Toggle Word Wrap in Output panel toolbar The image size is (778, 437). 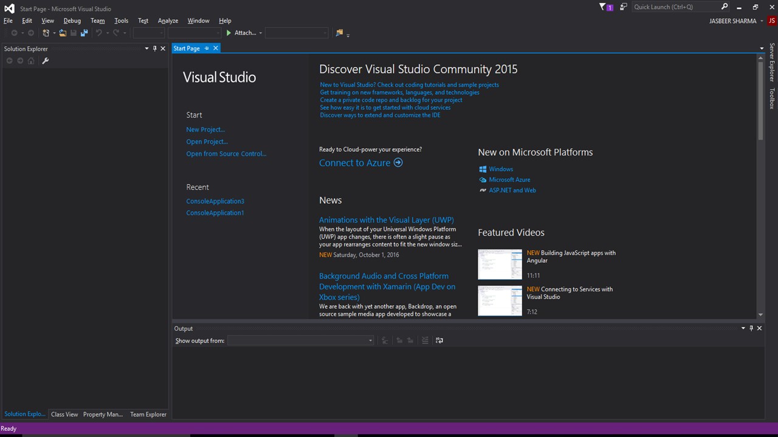coord(439,340)
